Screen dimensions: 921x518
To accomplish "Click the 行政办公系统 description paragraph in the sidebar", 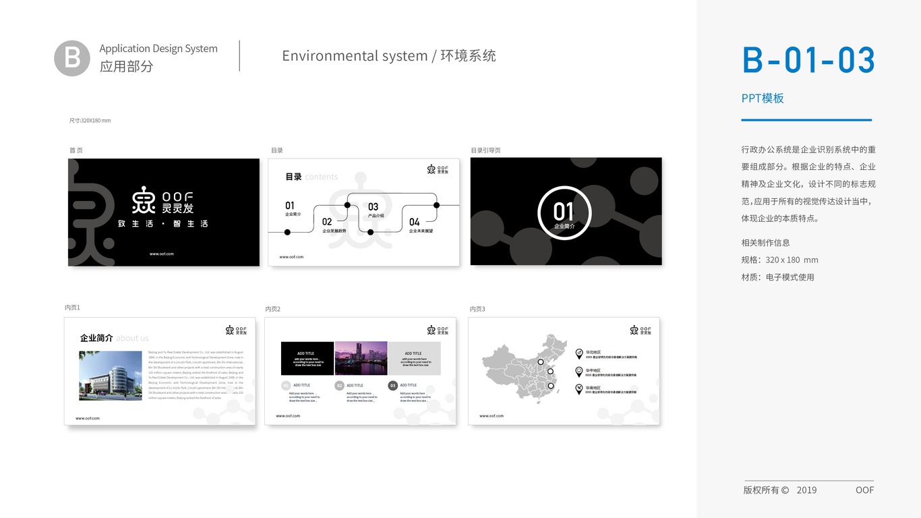I will pos(808,184).
